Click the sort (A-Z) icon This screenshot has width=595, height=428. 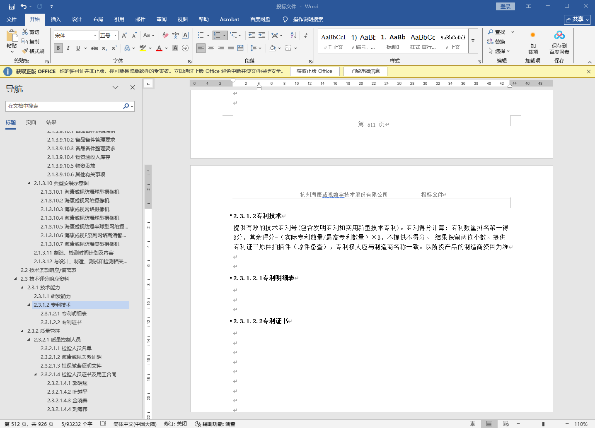[293, 35]
